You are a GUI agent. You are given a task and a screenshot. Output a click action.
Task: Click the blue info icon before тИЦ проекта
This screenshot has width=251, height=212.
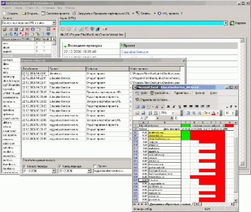click(159, 13)
